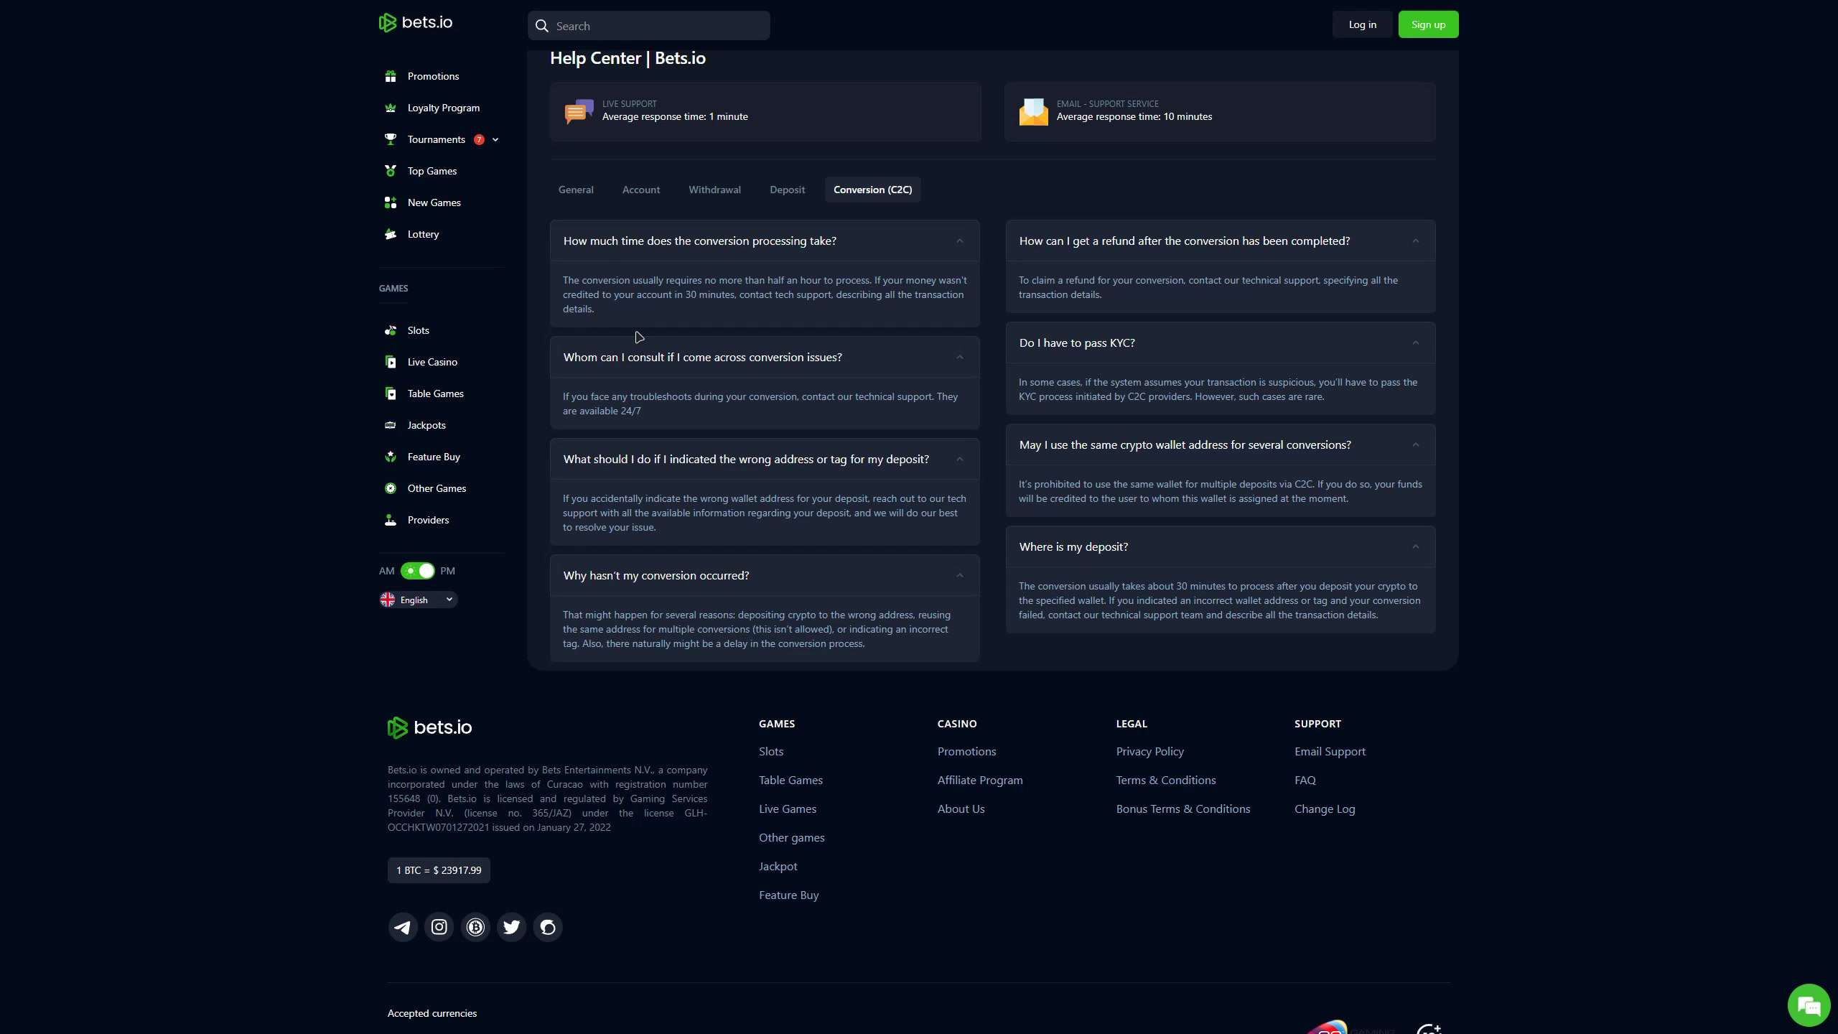Viewport: 1838px width, 1034px height.
Task: Open the Twitter social icon
Action: (x=512, y=927)
